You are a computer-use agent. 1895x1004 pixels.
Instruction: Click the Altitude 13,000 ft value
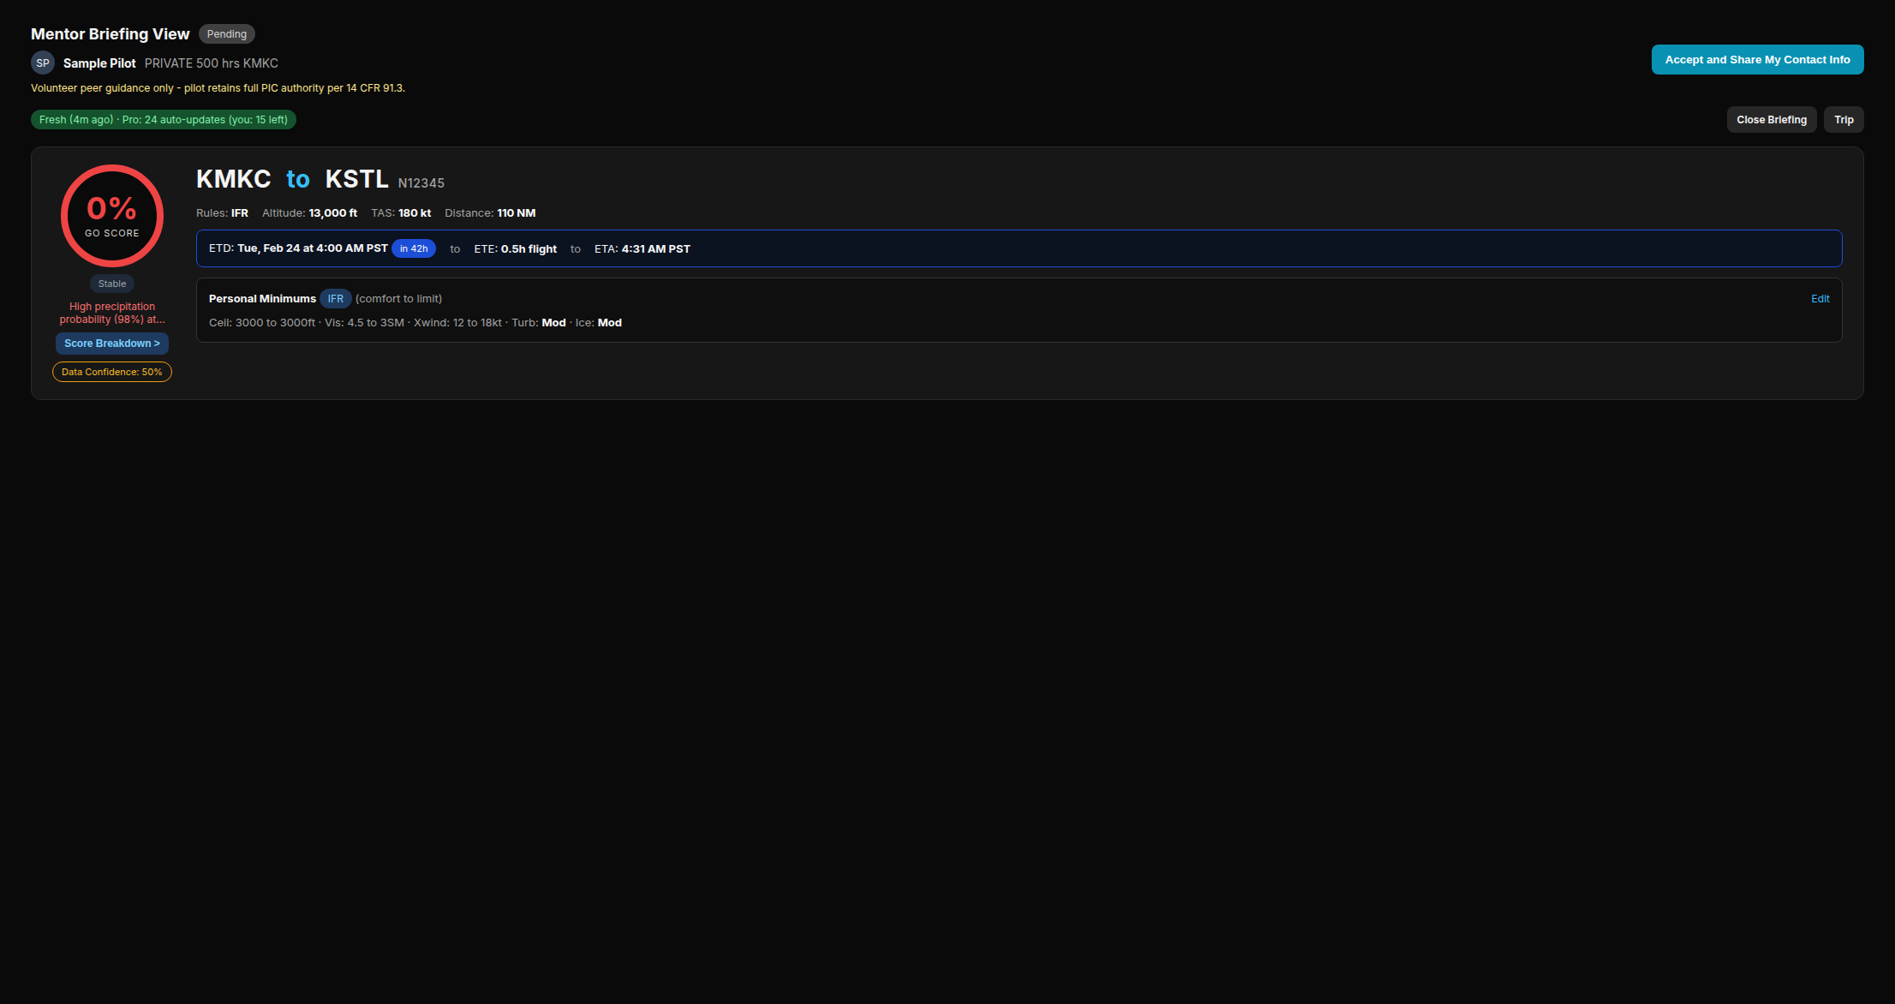(x=309, y=213)
